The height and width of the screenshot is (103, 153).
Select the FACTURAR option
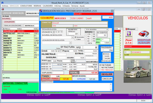100,65
